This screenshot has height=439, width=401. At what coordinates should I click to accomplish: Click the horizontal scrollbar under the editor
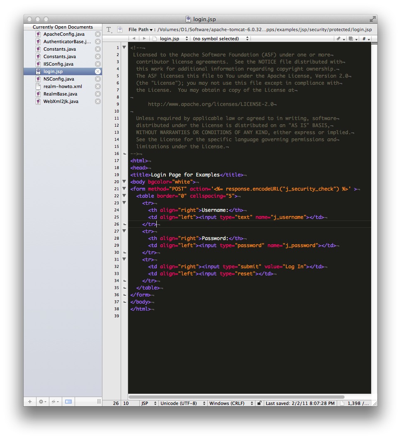pos(236,397)
